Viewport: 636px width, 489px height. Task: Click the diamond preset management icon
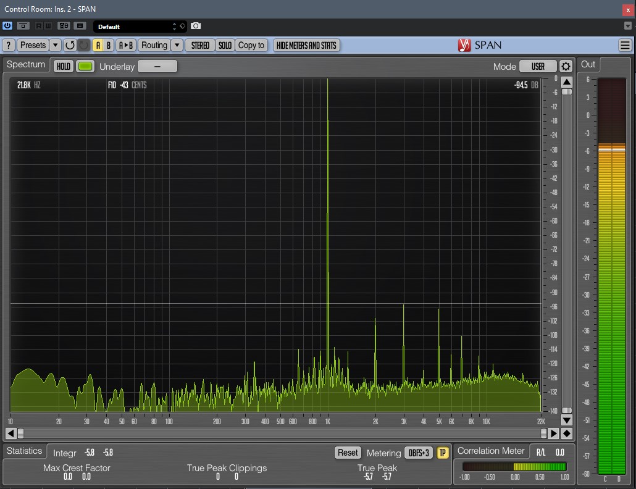pos(183,27)
